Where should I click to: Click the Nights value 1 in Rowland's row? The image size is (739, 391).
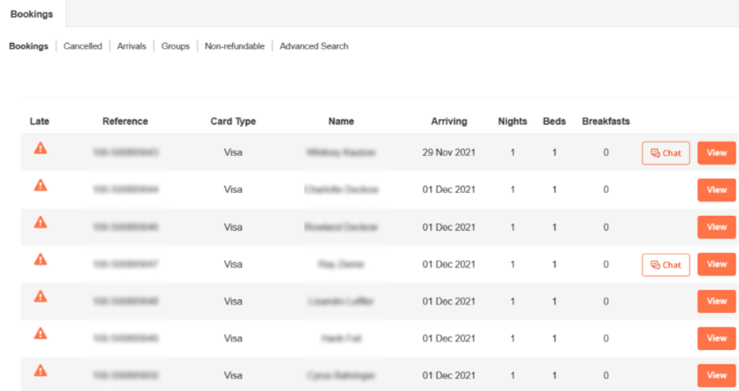click(x=513, y=227)
